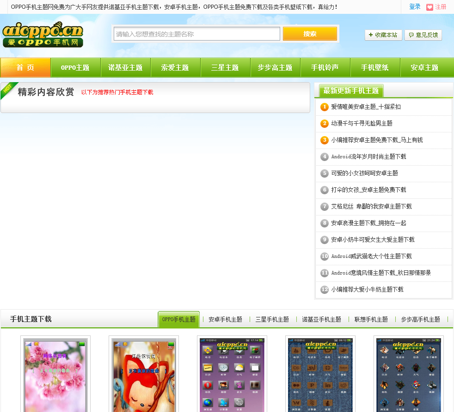Click the 收藏本站 bookmark button
The width and height of the screenshot is (454, 412).
(383, 35)
